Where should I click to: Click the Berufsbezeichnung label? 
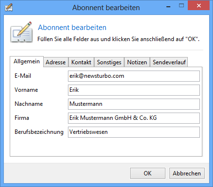[x=39, y=132]
